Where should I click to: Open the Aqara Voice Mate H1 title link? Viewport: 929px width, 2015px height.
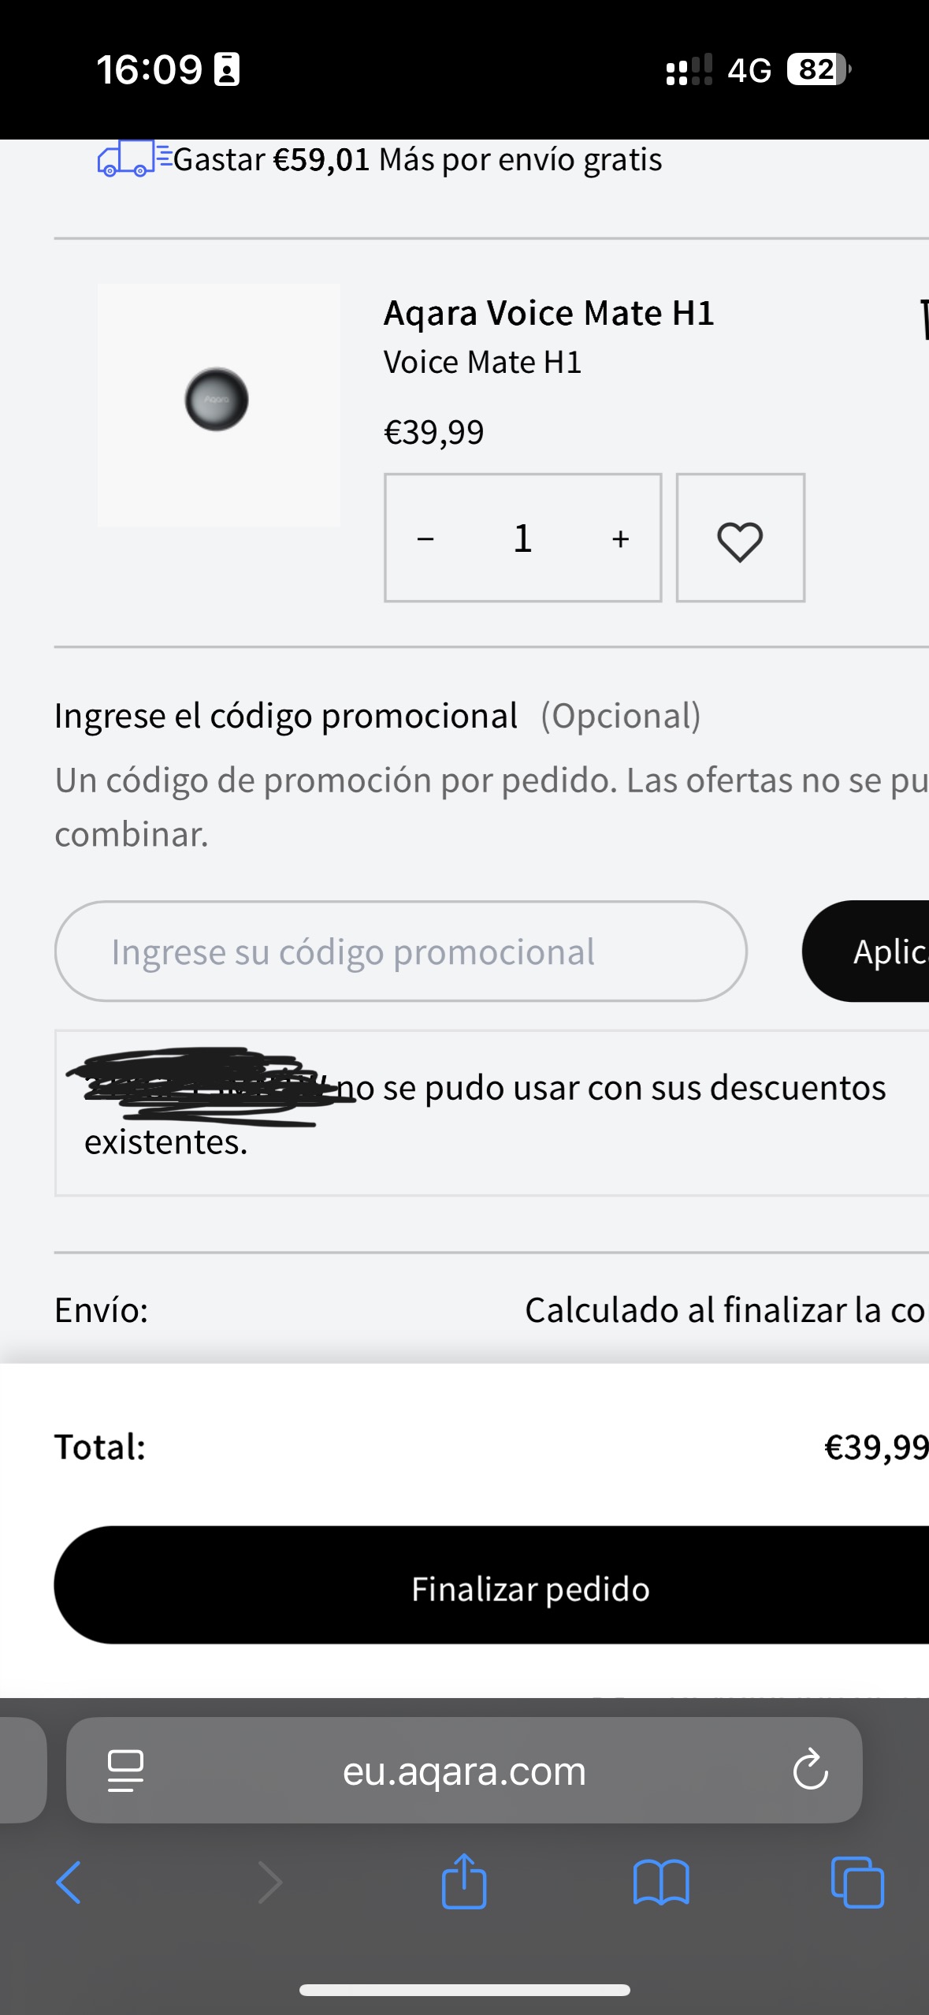[548, 314]
